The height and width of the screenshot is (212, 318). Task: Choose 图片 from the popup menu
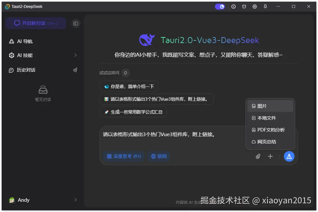tap(270, 106)
